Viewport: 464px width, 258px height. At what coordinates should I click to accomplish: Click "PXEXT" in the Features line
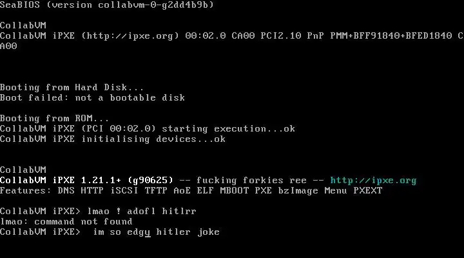(x=368, y=190)
